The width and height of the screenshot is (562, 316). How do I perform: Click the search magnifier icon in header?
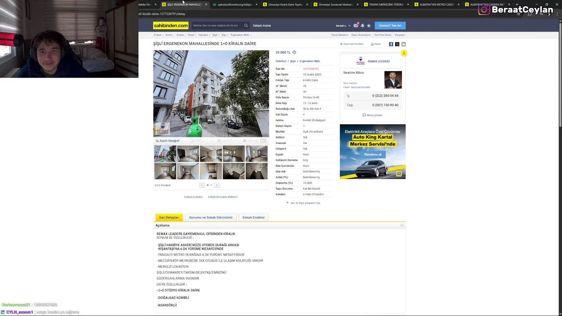pos(246,25)
